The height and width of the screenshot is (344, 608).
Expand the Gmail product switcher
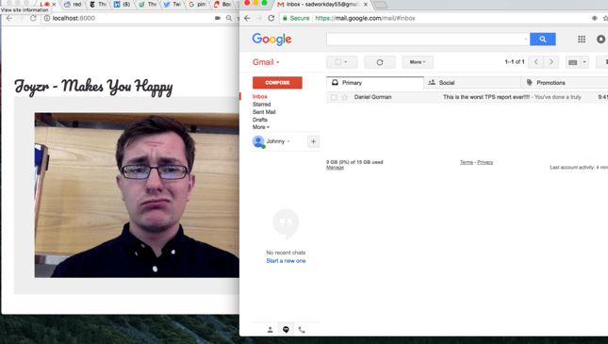pyautogui.click(x=266, y=62)
